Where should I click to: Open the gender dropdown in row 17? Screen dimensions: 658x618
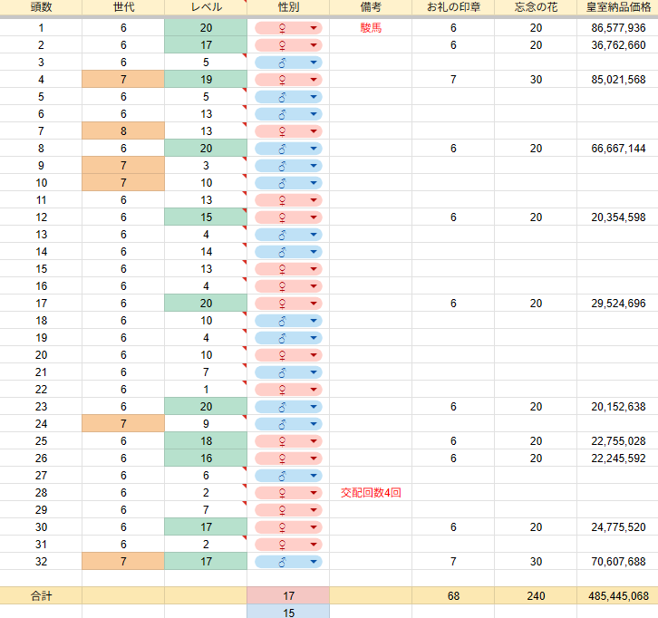(288, 304)
